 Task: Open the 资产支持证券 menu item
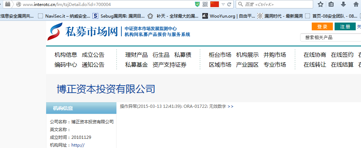pyautogui.click(x=170, y=65)
